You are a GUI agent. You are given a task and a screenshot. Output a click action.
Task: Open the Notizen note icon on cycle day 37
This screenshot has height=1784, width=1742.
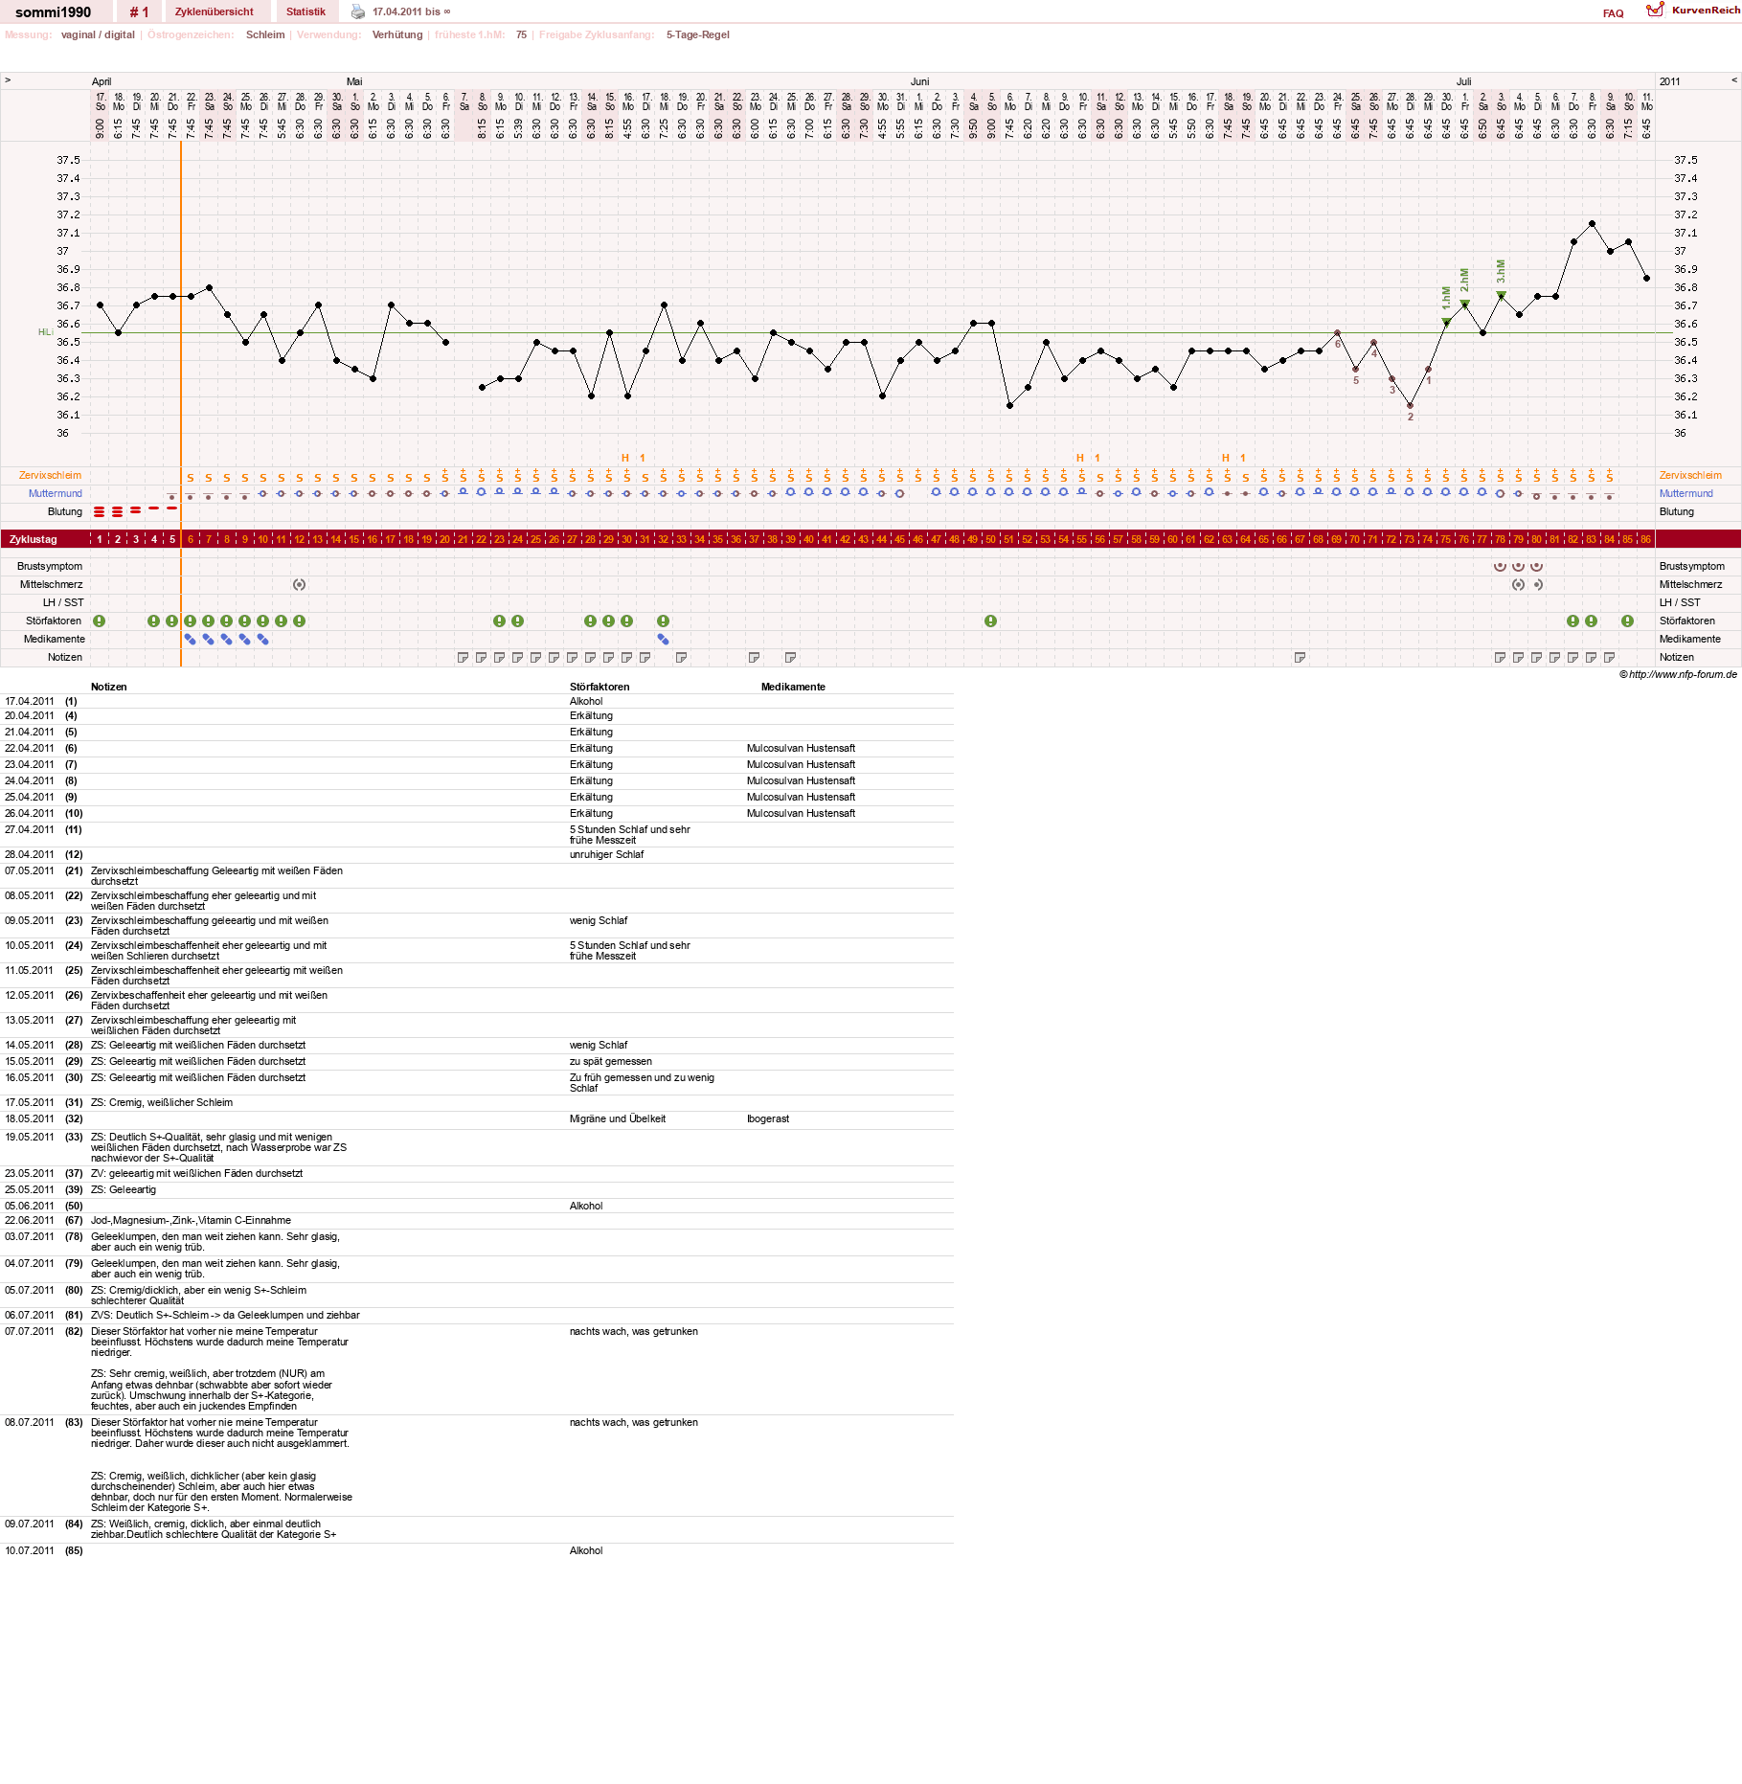[755, 657]
